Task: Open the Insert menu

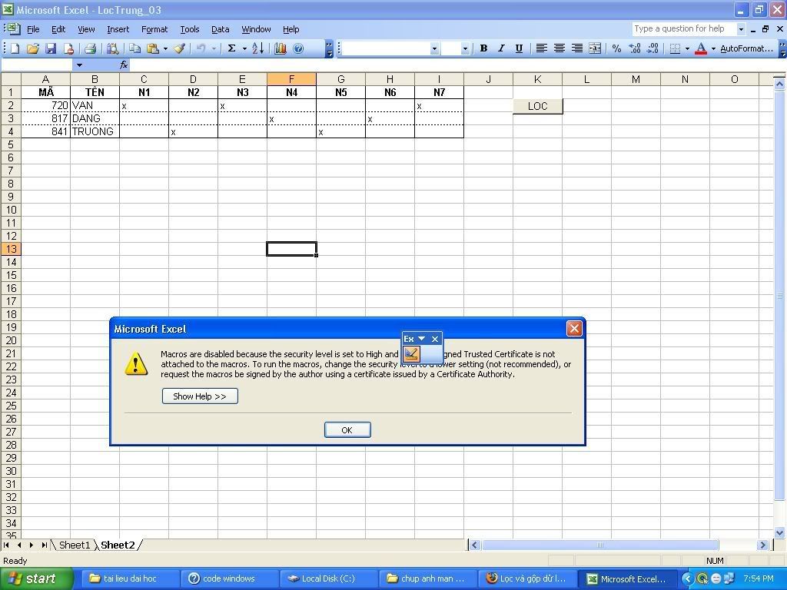Action: coord(118,29)
